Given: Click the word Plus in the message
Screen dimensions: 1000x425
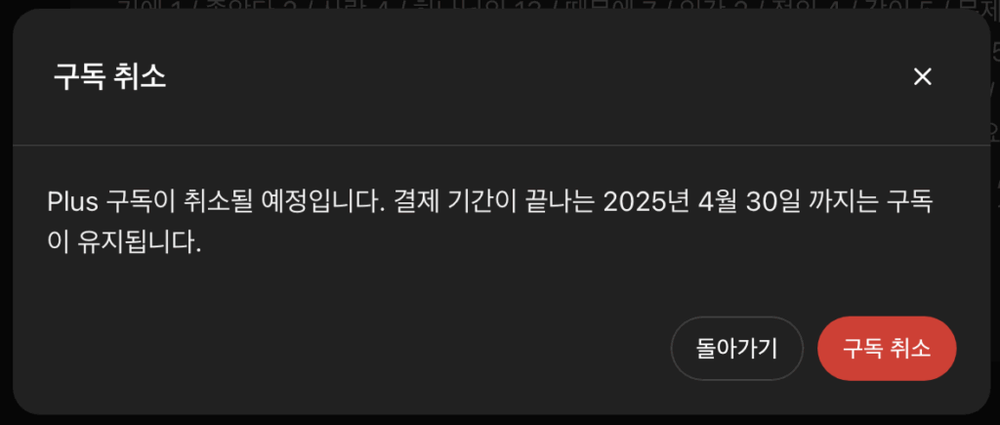Looking at the screenshot, I should (72, 203).
